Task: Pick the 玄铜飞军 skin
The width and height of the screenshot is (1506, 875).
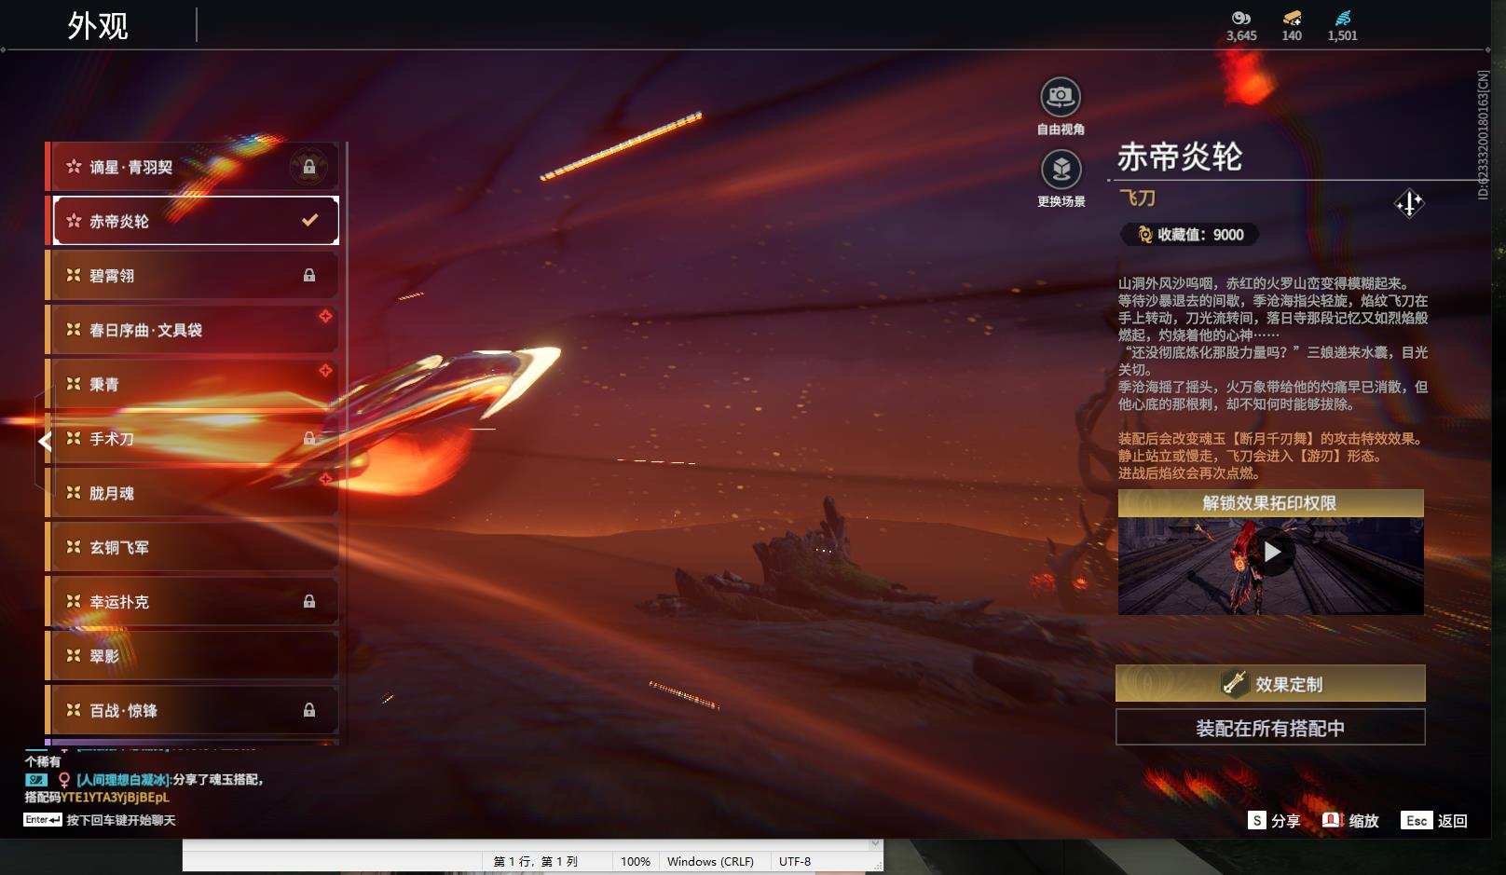Action: 194,547
